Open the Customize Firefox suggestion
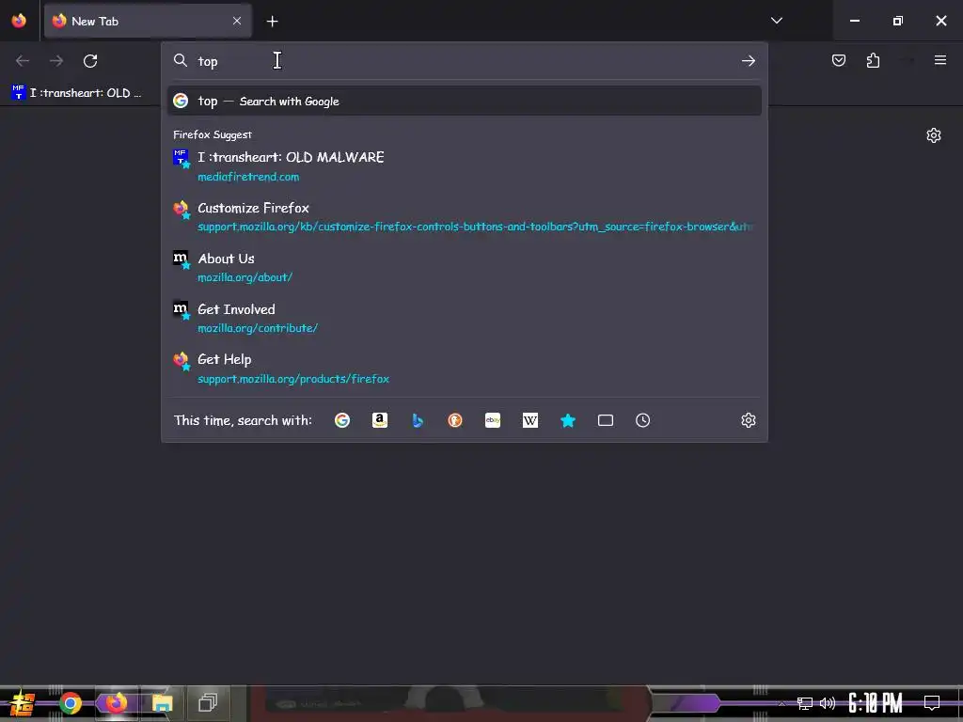 (x=465, y=217)
